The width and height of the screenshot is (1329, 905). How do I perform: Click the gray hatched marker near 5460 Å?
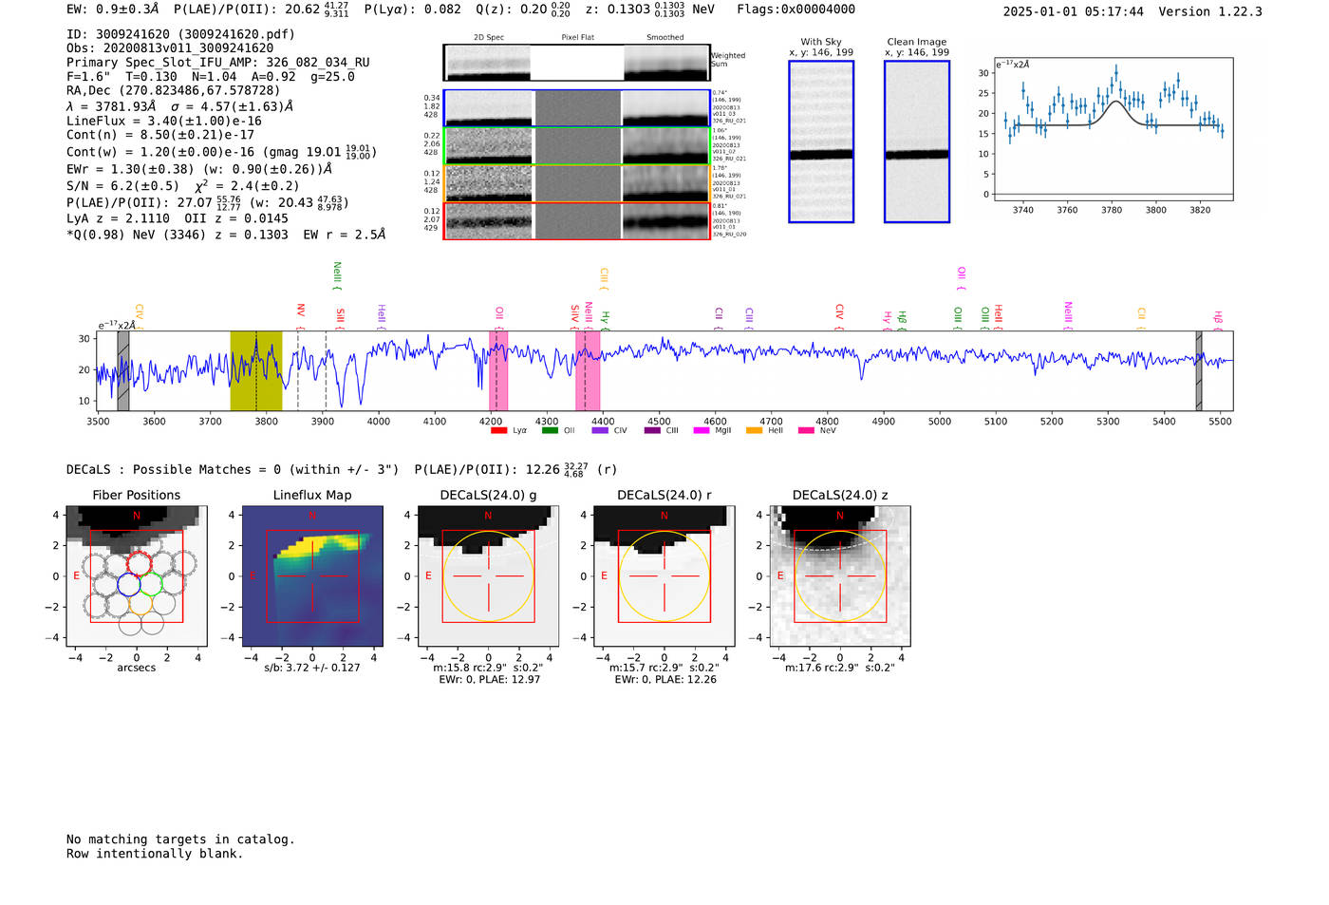(x=1199, y=371)
